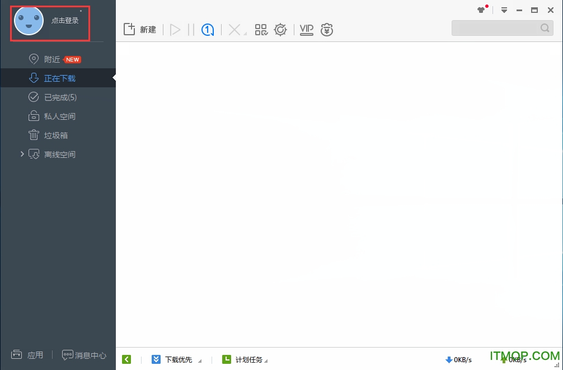Select 已完成(5) in the sidebar
Viewport: 563px width, 370px height.
point(60,97)
